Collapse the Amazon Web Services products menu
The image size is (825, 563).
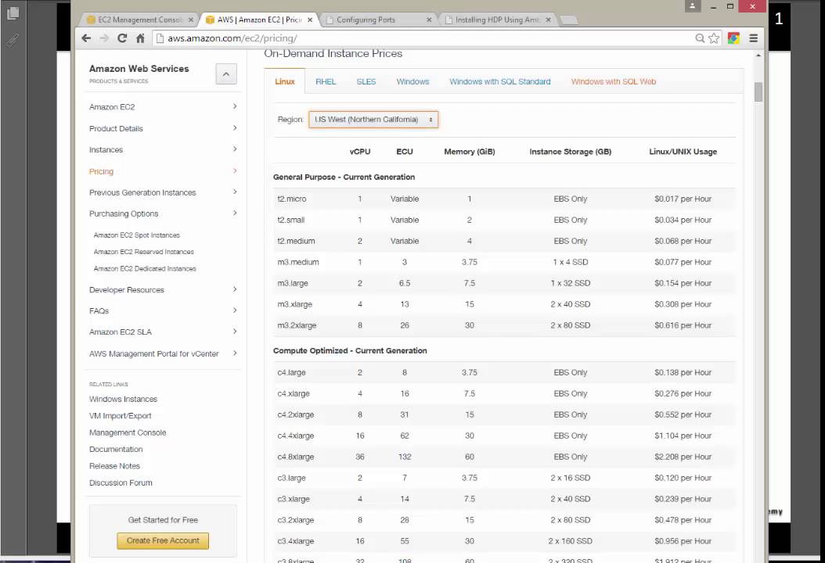pyautogui.click(x=225, y=74)
